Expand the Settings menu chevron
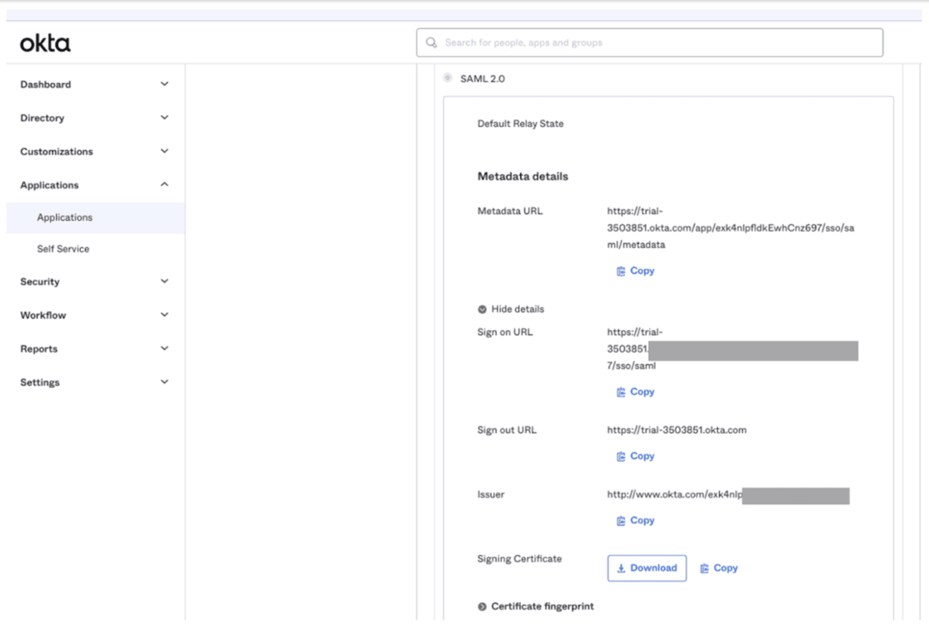The height and width of the screenshot is (632, 929). (165, 381)
